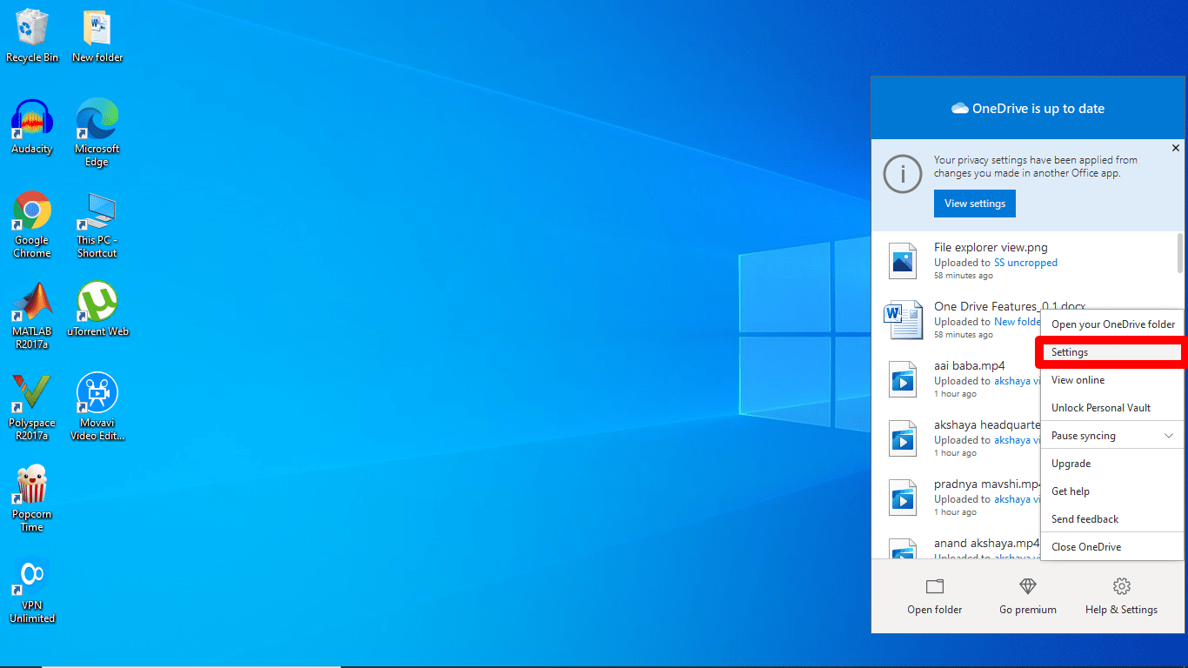Click the video icon for akshaya headquarters
Viewport: 1188px width, 668px height.
click(x=903, y=438)
